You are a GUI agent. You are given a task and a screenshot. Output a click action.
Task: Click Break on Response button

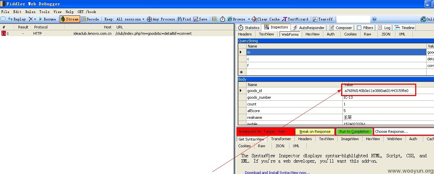click(315, 132)
